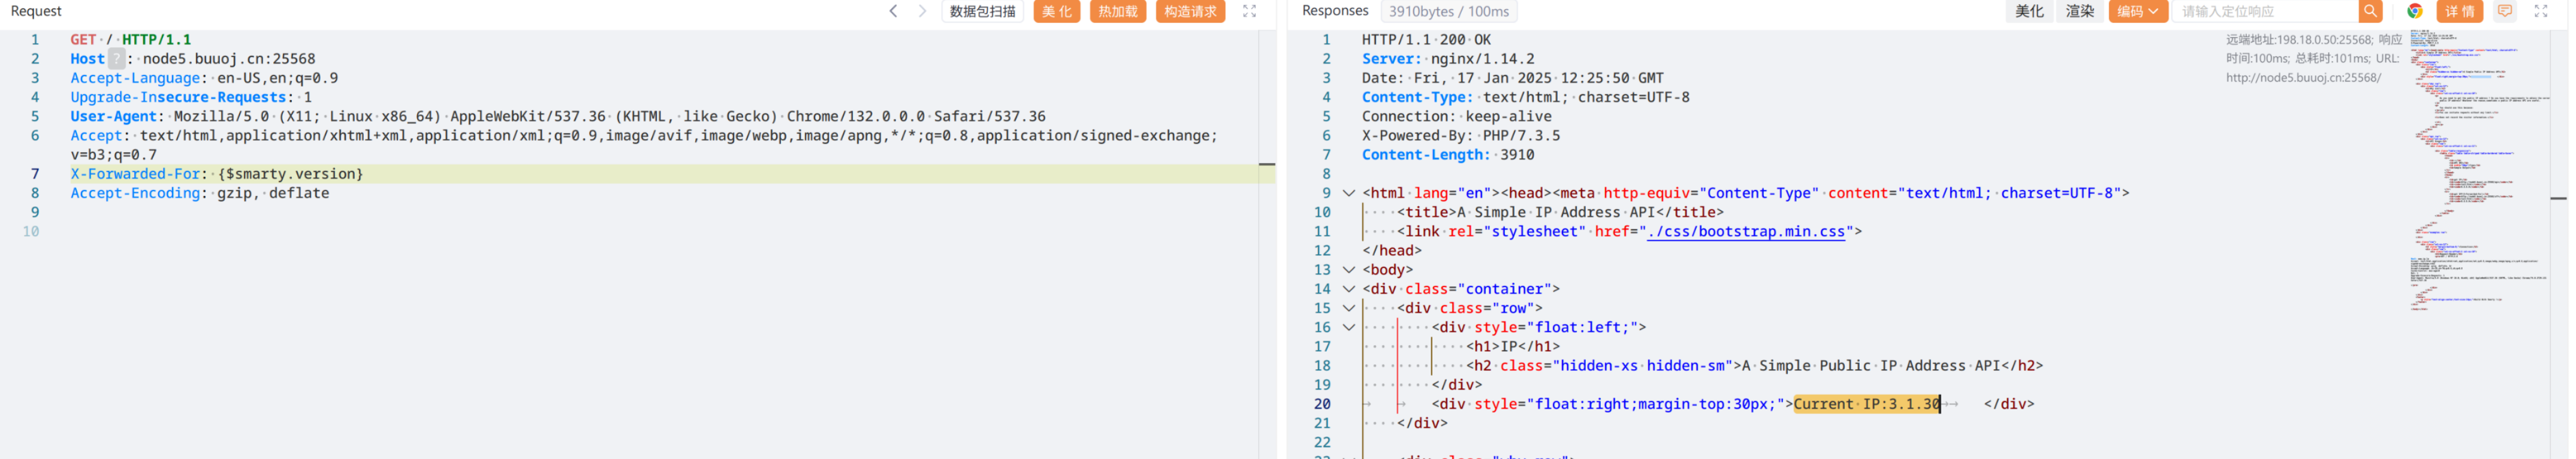Screen dimensions: 2576x459
Task: Go to previous request history arrow
Action: pos(893,11)
